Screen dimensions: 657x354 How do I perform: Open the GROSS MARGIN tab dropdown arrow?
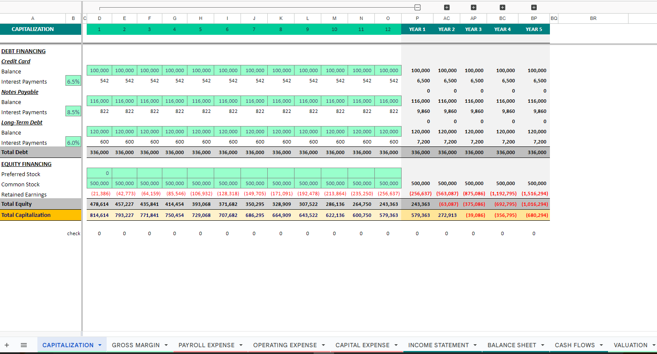click(x=166, y=345)
